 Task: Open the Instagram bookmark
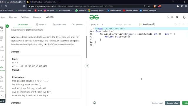click(49, 11)
